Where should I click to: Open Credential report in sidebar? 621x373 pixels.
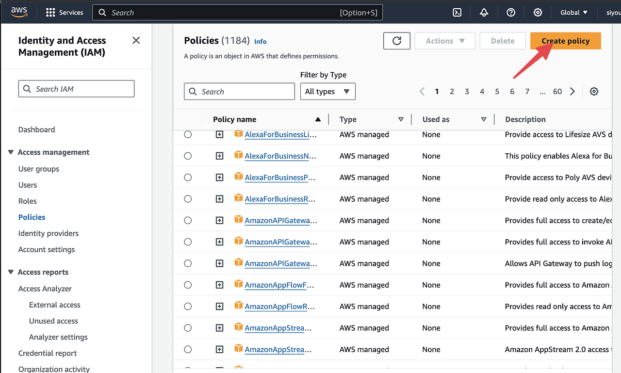pyautogui.click(x=48, y=353)
